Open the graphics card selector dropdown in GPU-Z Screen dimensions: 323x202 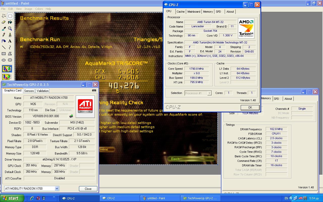(57, 188)
